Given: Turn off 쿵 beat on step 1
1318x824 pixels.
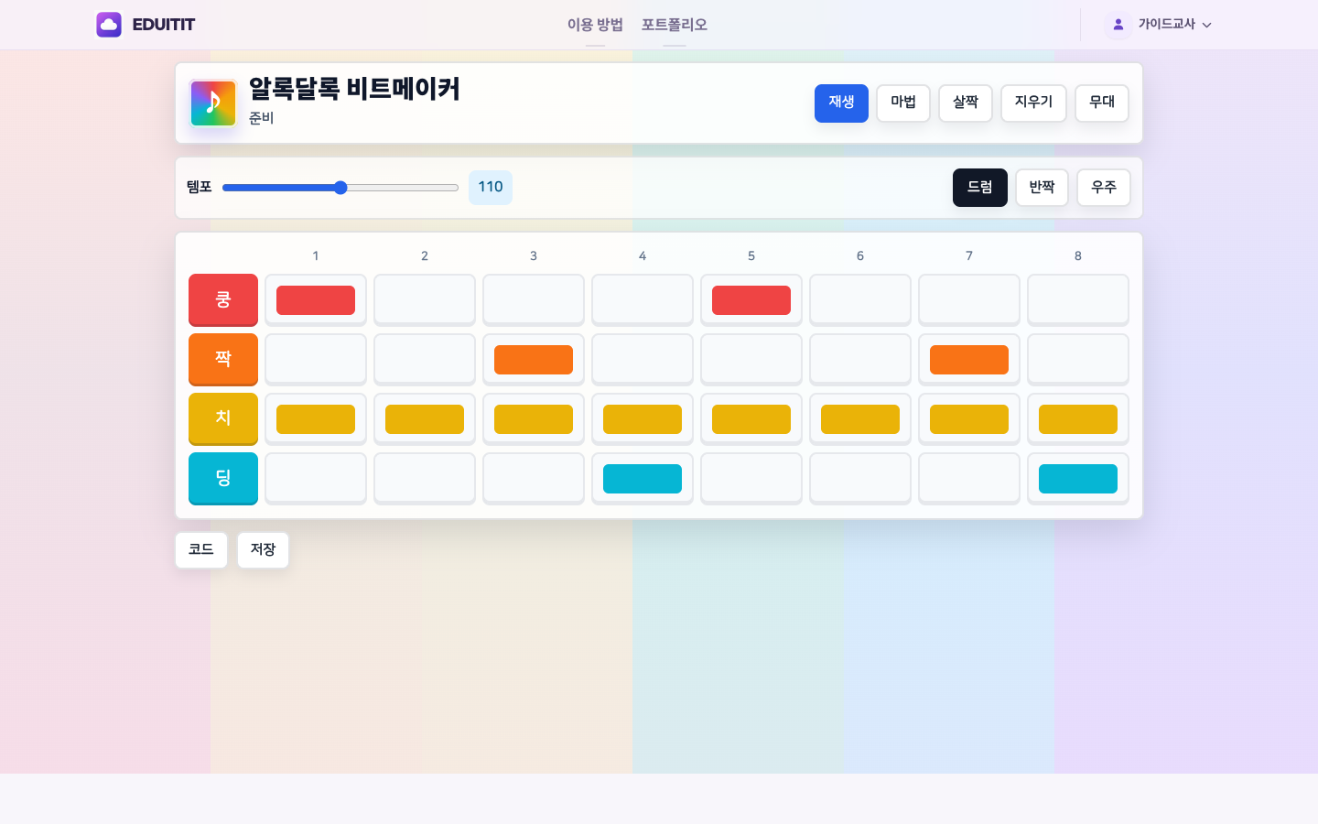Looking at the screenshot, I should click(x=316, y=300).
